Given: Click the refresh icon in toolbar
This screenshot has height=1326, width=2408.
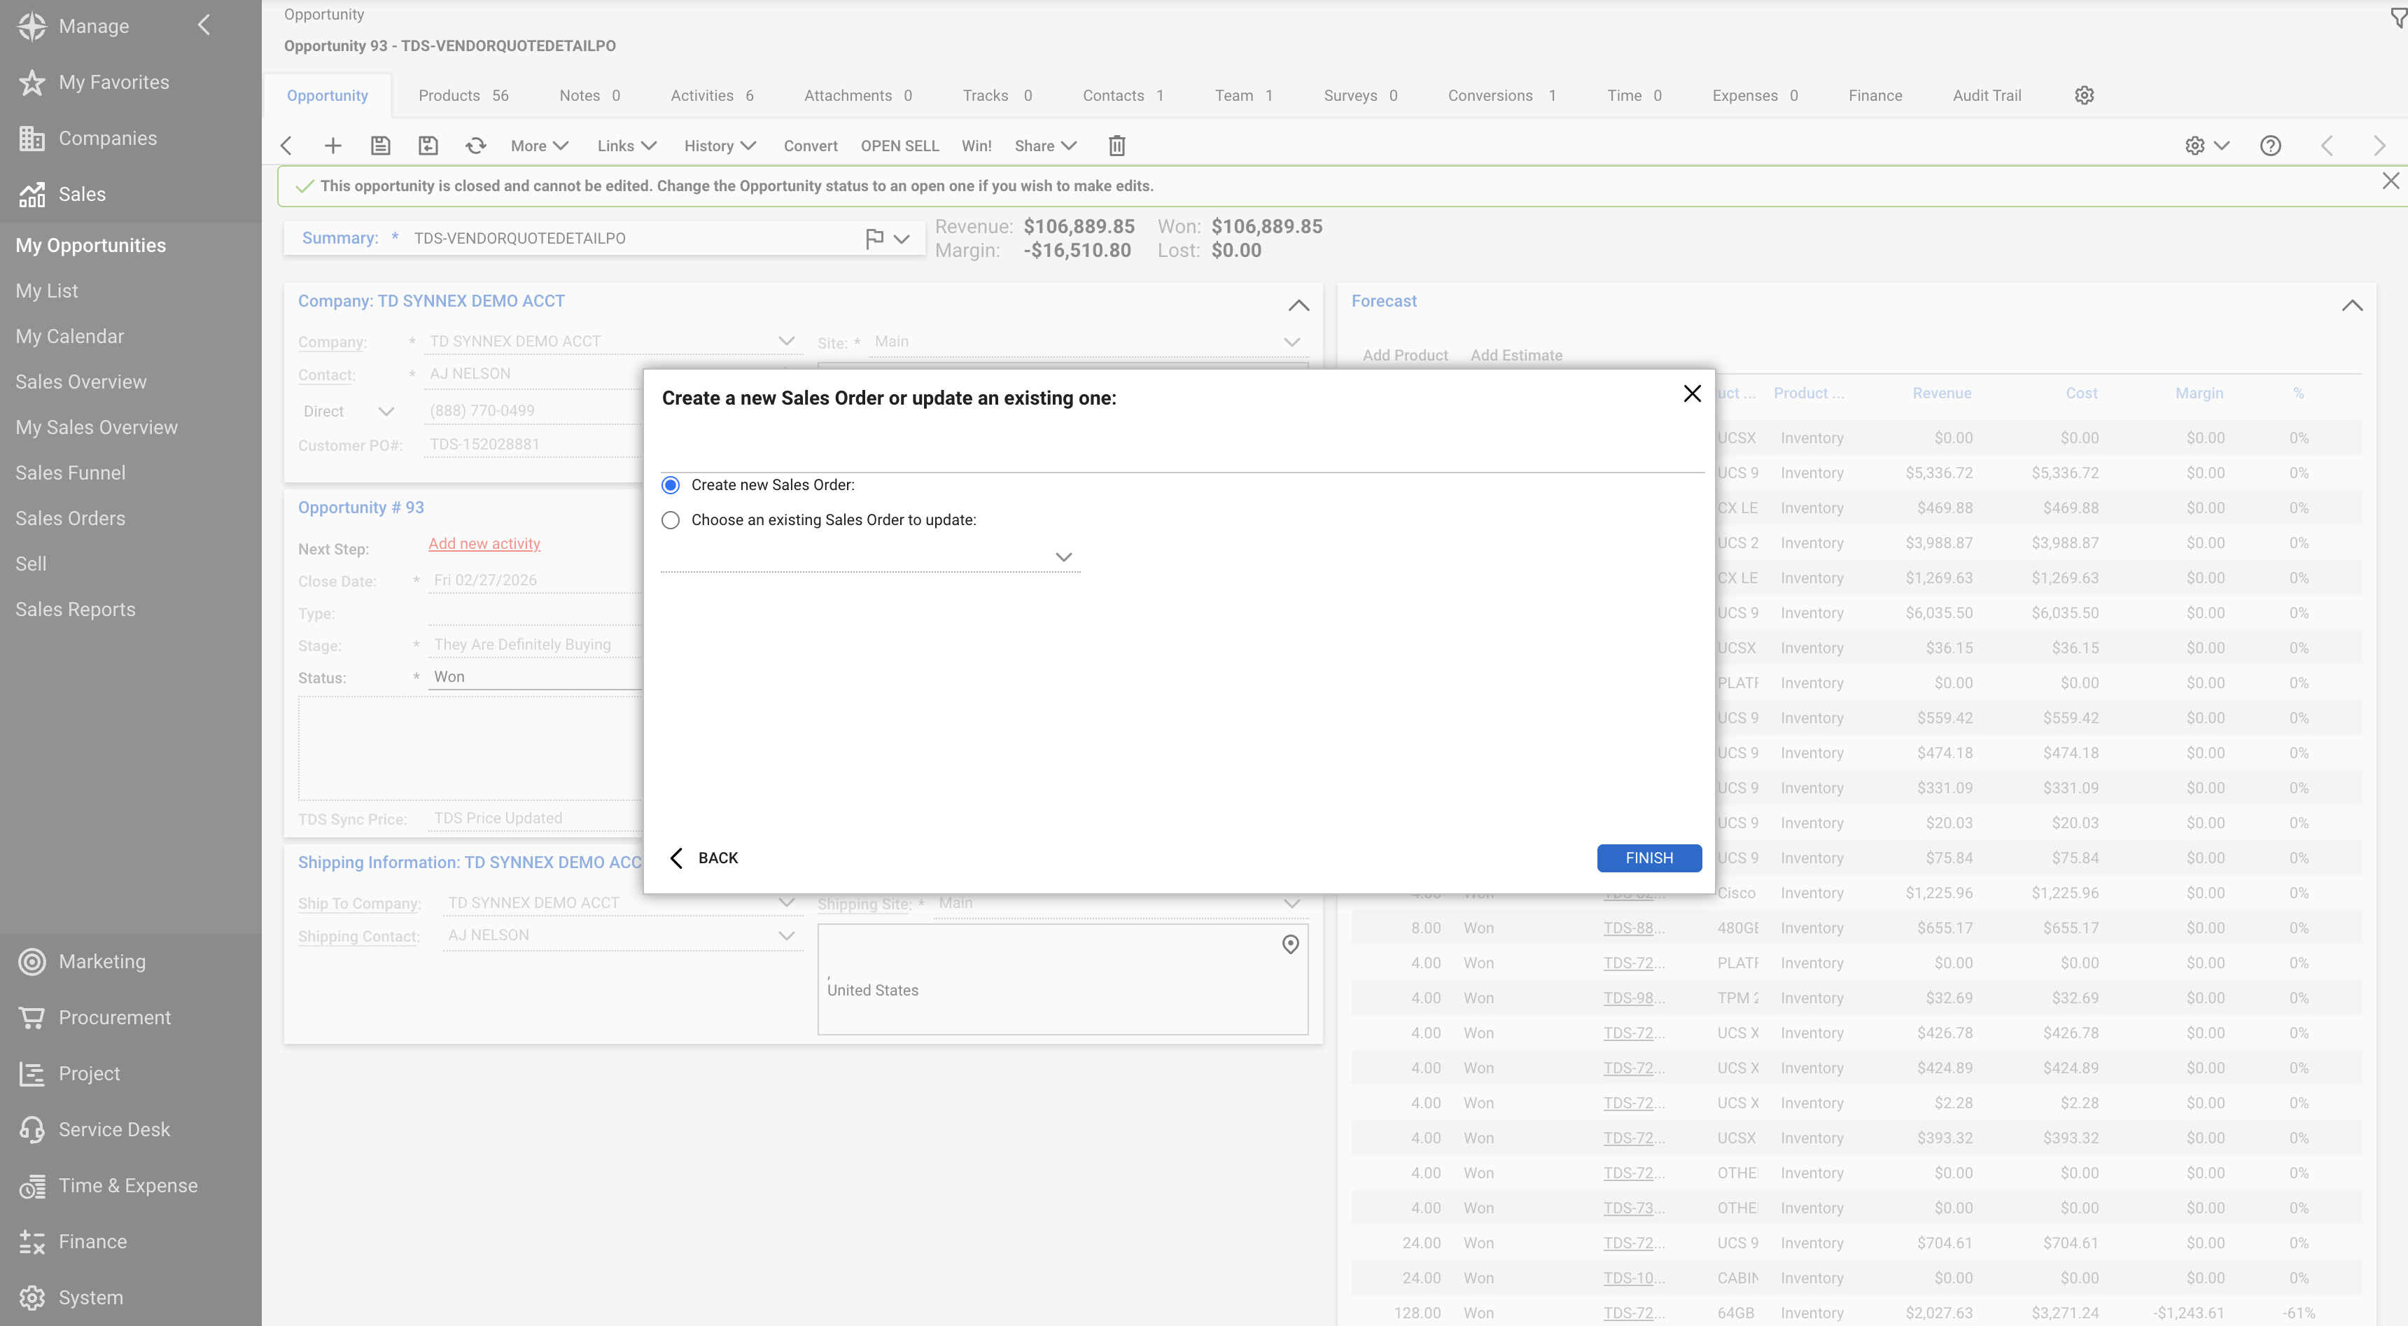Looking at the screenshot, I should (x=476, y=146).
